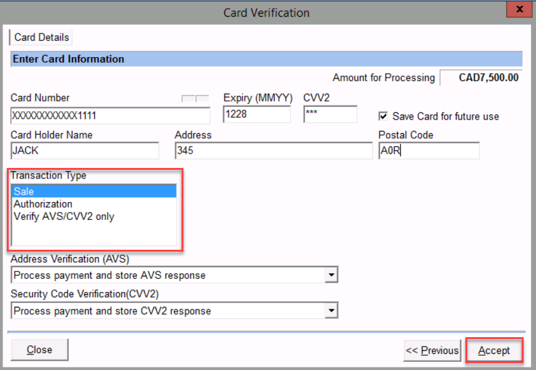The width and height of the screenshot is (536, 370).
Task: Select Sale in the Transaction Type list
Action: (93, 192)
